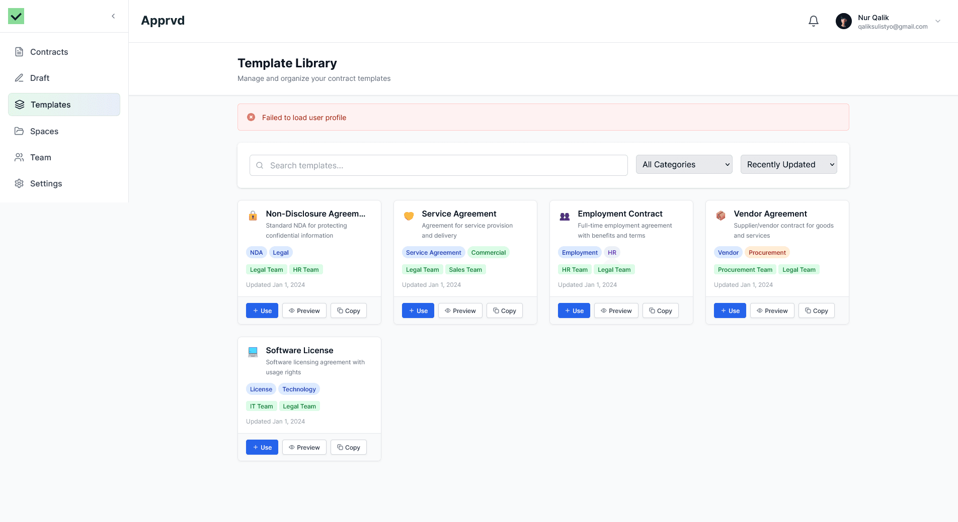
Task: Copy the Vendor Agreement template
Action: click(816, 310)
